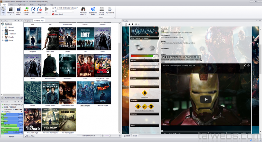Image resolution: width=262 pixels, height=142 pixels.
Task: Open the MagicScript ribbon tab
Action: (x=42, y=5)
